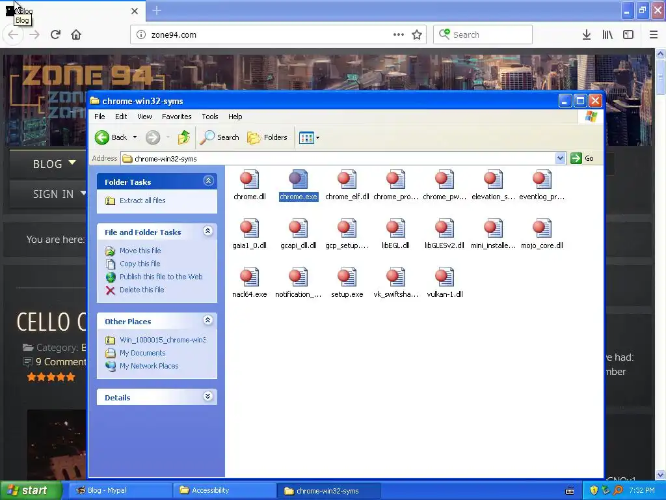Select the libEGL.dll file icon
The height and width of the screenshot is (500, 666).
click(396, 228)
